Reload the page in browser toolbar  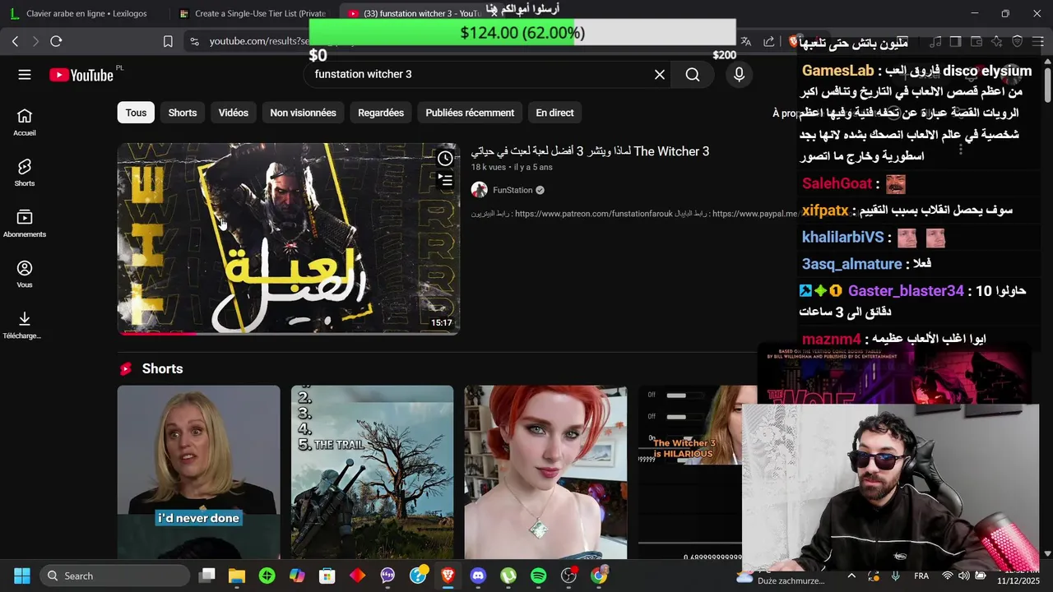coord(56,41)
